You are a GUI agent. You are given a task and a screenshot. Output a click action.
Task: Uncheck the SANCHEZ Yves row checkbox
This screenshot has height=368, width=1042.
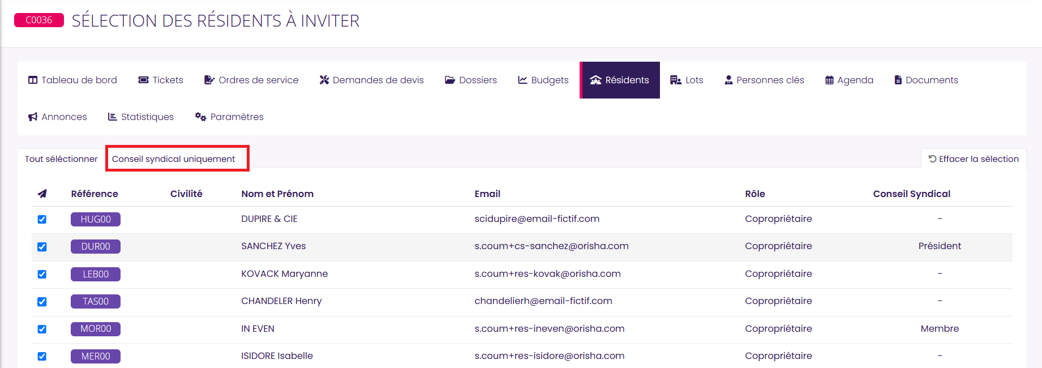coord(42,247)
